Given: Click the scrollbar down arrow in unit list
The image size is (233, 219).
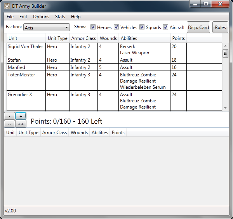Looking at the screenshot, I should 225,108.
